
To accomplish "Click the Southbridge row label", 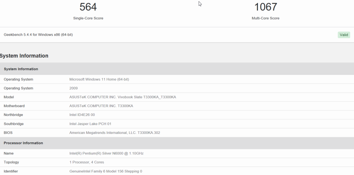I will (x=14, y=124).
